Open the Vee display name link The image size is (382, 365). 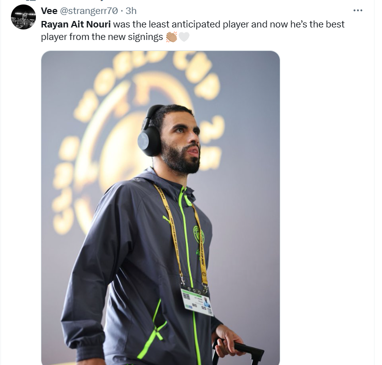coord(49,11)
